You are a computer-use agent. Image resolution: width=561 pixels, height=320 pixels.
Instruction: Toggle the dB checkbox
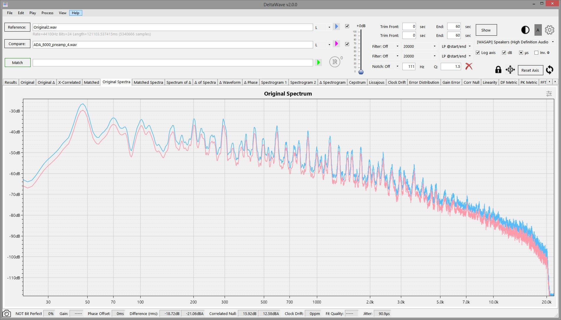(504, 52)
